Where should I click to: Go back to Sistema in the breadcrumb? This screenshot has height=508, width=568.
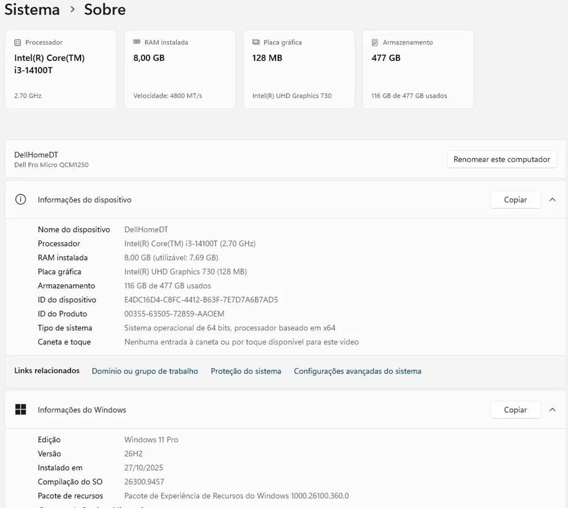[32, 9]
